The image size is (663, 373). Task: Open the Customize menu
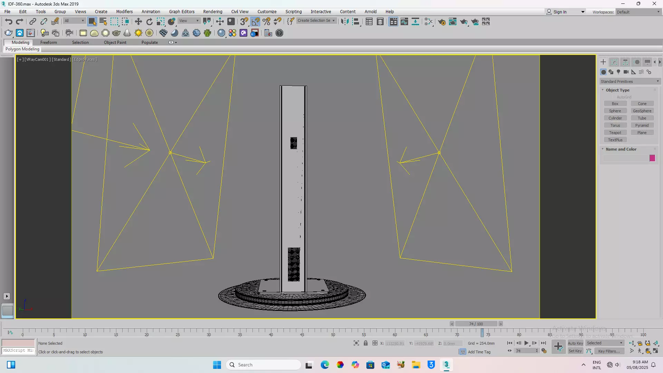[267, 12]
